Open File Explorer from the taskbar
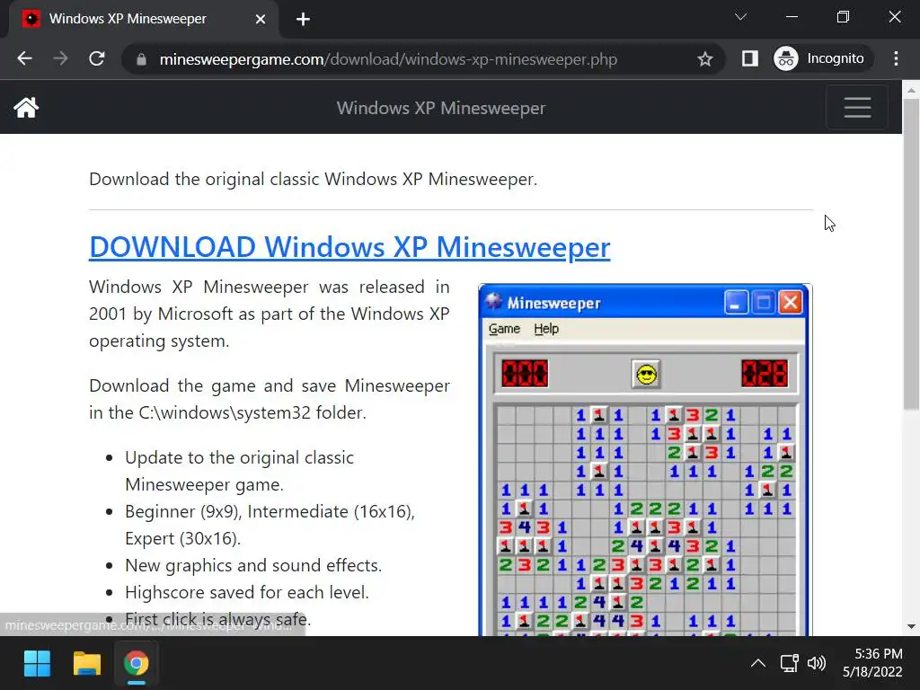 (87, 664)
